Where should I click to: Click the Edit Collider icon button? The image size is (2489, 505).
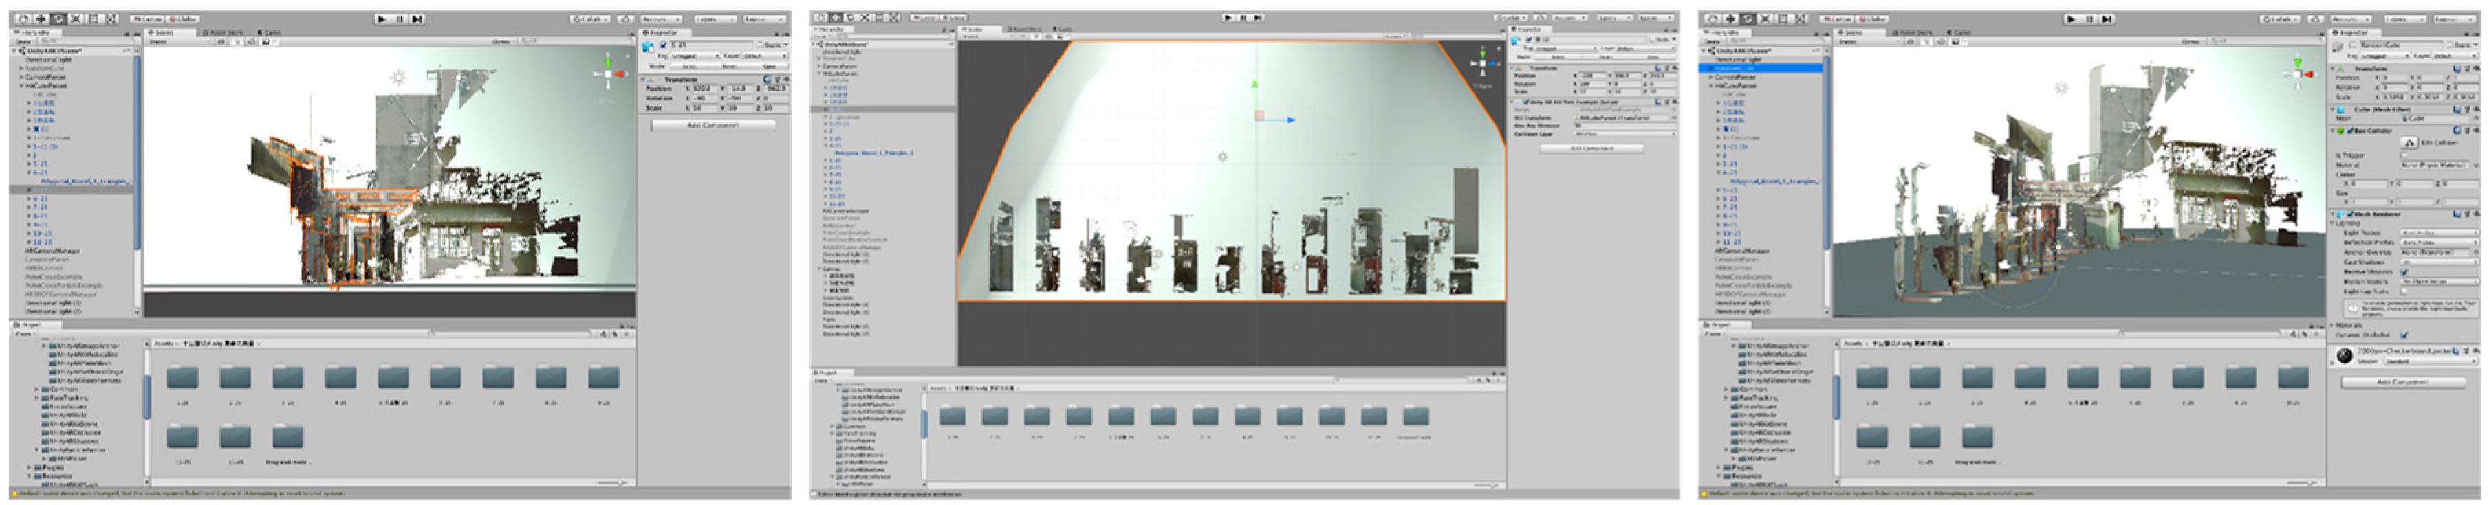click(x=2410, y=143)
